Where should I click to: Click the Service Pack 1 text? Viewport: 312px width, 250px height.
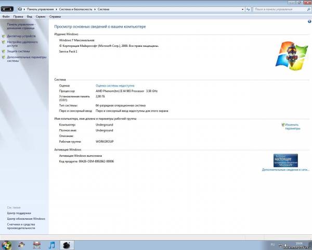pos(68,52)
